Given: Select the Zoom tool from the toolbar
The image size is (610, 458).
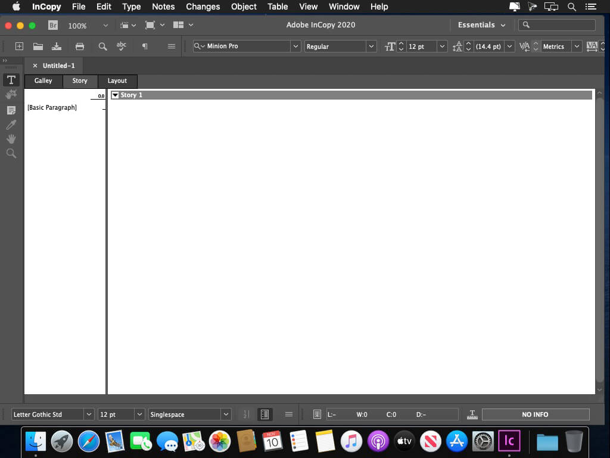Looking at the screenshot, I should (11, 153).
